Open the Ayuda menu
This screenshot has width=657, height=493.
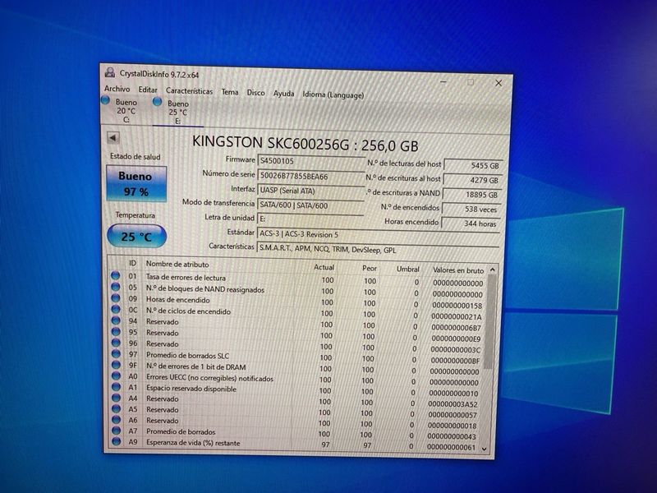tap(283, 94)
